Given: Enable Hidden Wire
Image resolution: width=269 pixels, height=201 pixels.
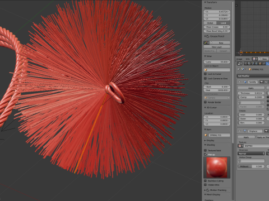Looking at the screenshot, I should point(206,185).
